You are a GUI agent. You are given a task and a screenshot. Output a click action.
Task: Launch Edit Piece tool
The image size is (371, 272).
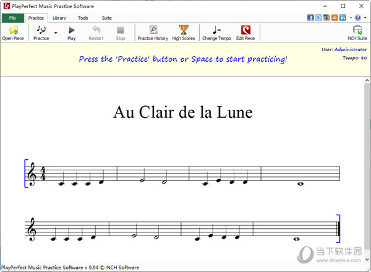click(x=245, y=33)
